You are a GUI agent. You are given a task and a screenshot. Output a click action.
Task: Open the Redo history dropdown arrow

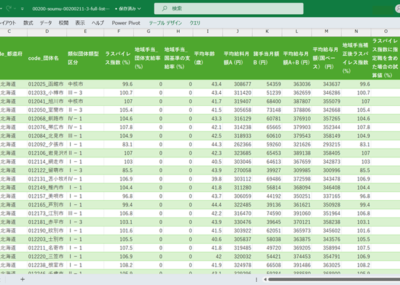pyautogui.click(x=15, y=9)
